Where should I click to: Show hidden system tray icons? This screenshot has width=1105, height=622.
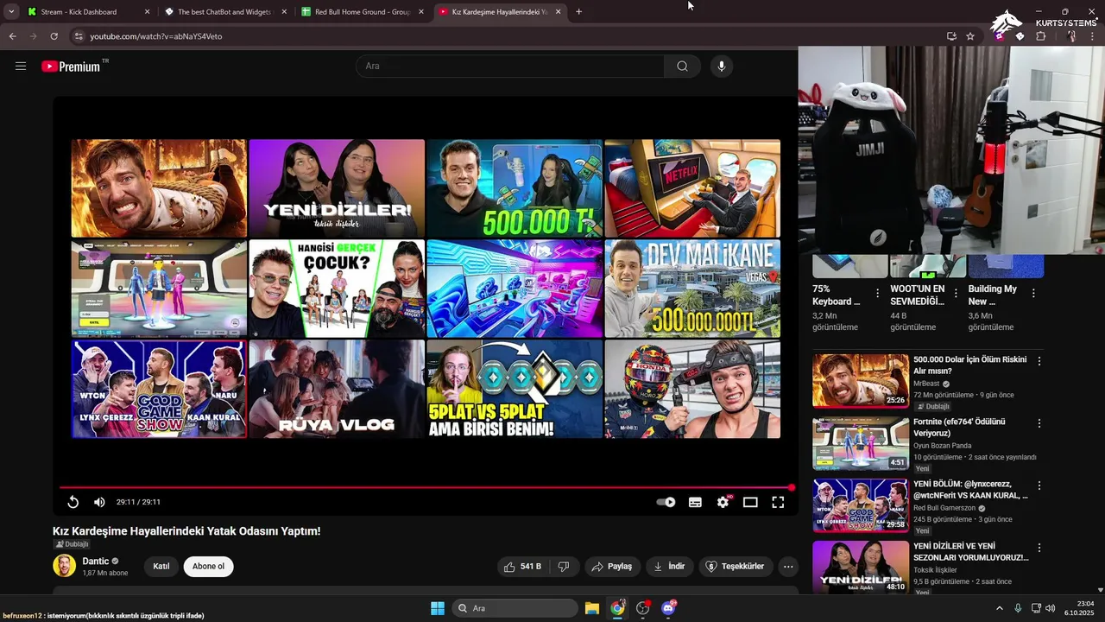pyautogui.click(x=1000, y=608)
